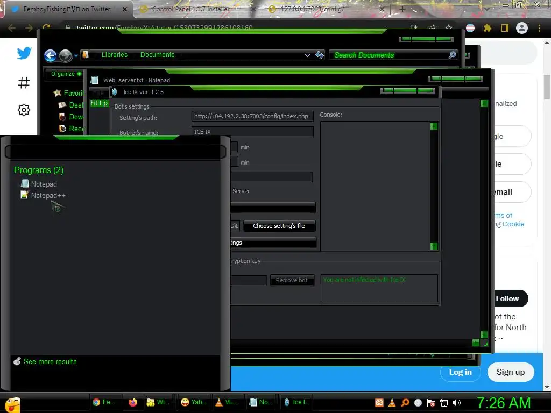
Task: Edit the Setting's path field
Action: point(252,116)
